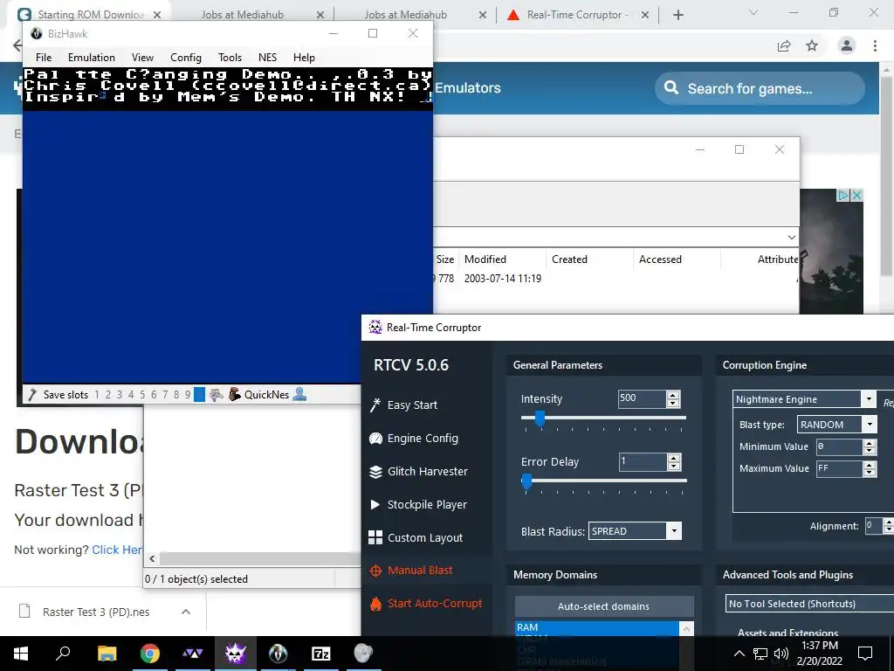Open Glitch Harvester in RTCV sidebar

418,471
